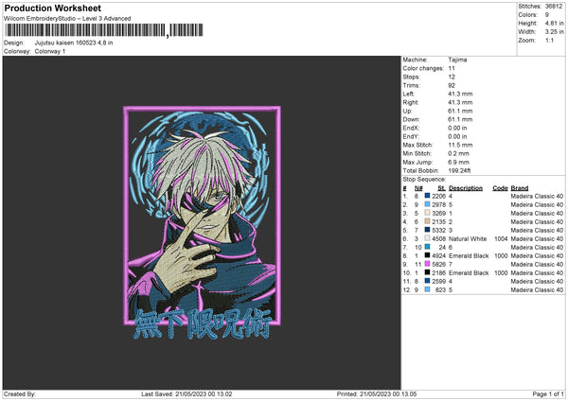Click the navy swatch in stop row 5
Viewport: 568px width, 401px height.
[427, 230]
